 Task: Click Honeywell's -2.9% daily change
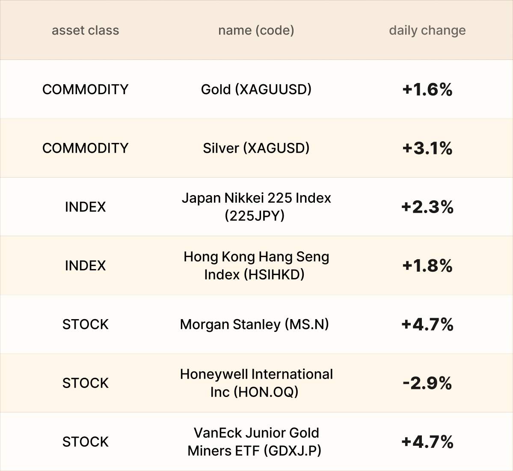(x=427, y=383)
